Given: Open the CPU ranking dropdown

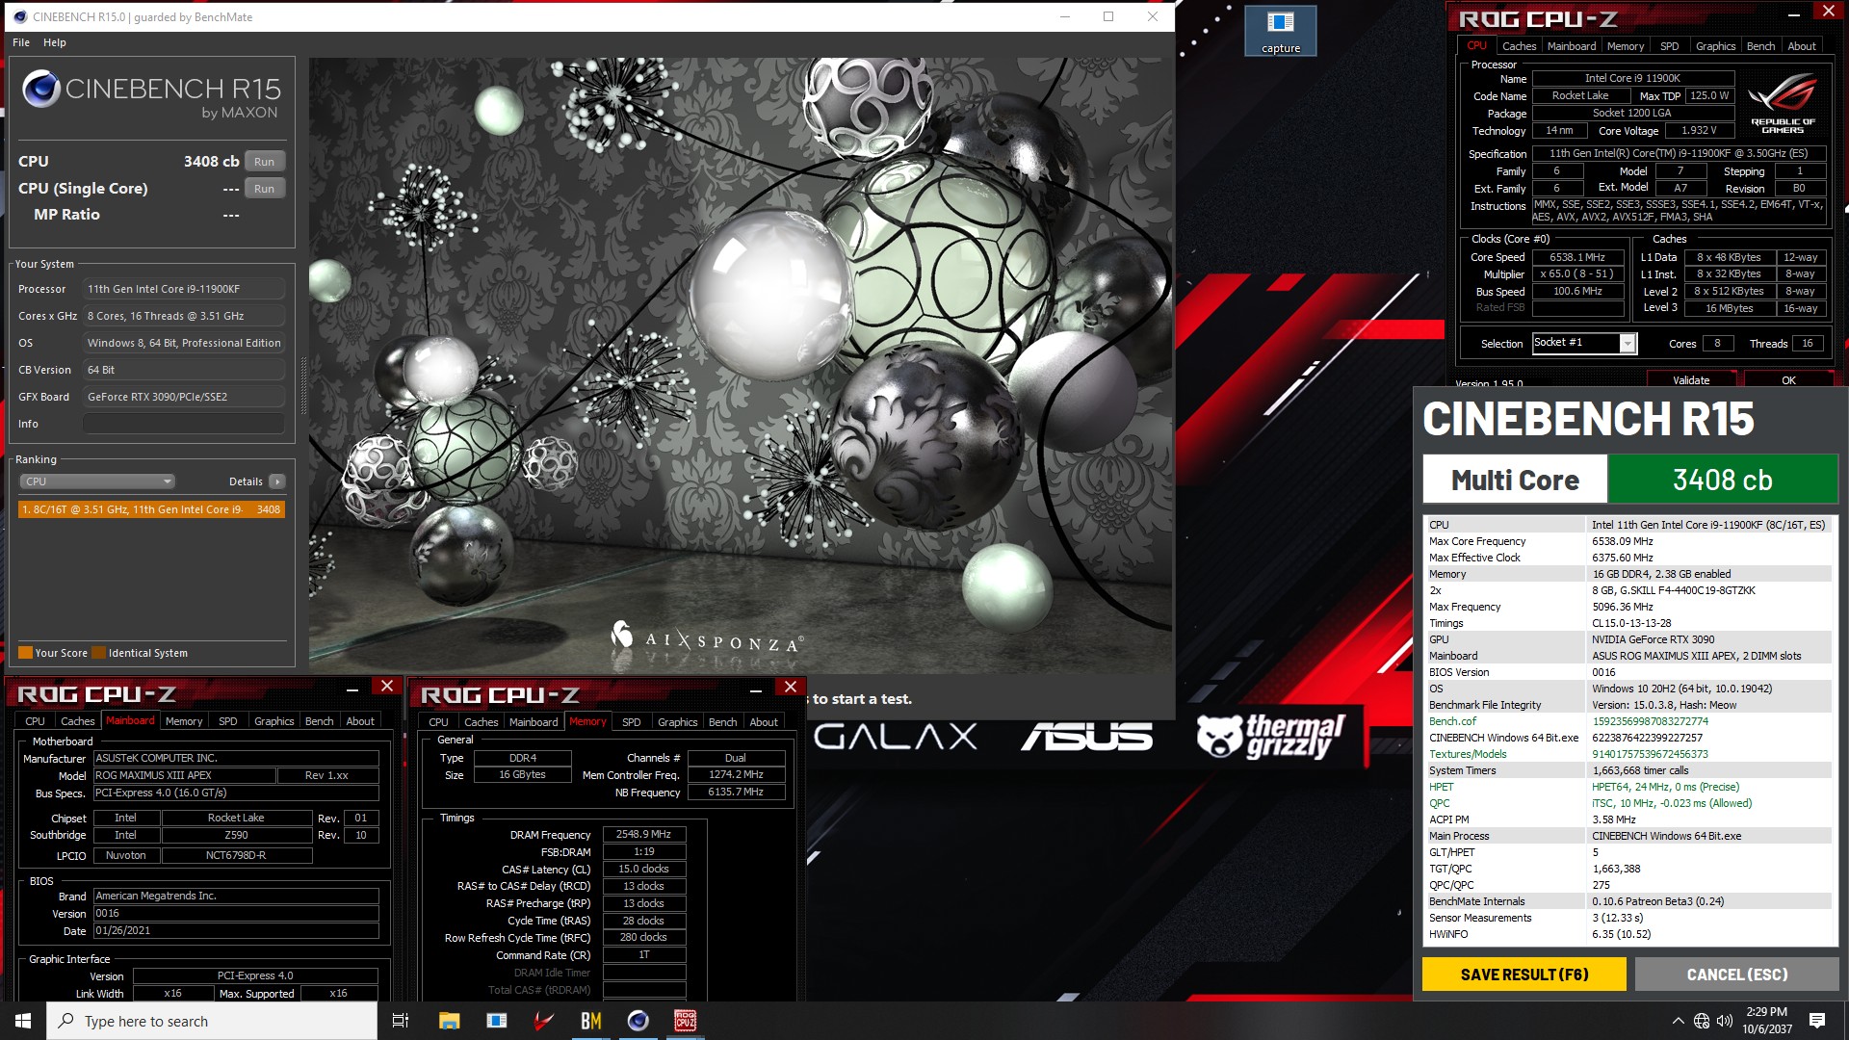Looking at the screenshot, I should pyautogui.click(x=96, y=481).
